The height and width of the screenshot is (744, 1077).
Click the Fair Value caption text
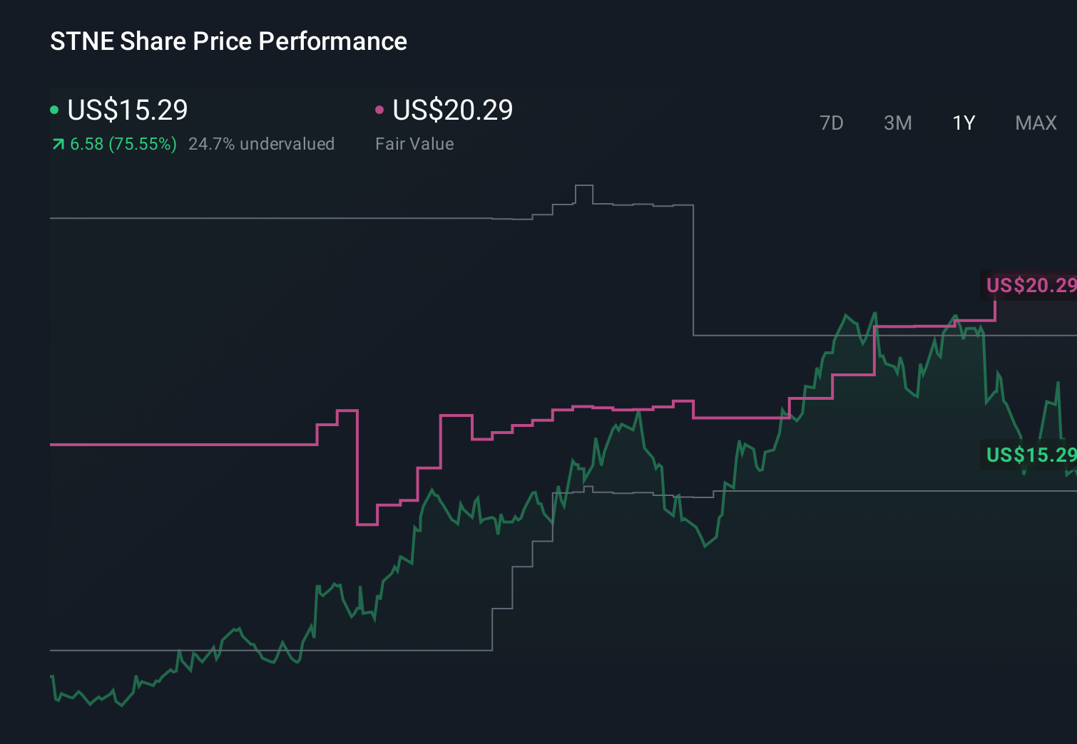(414, 143)
